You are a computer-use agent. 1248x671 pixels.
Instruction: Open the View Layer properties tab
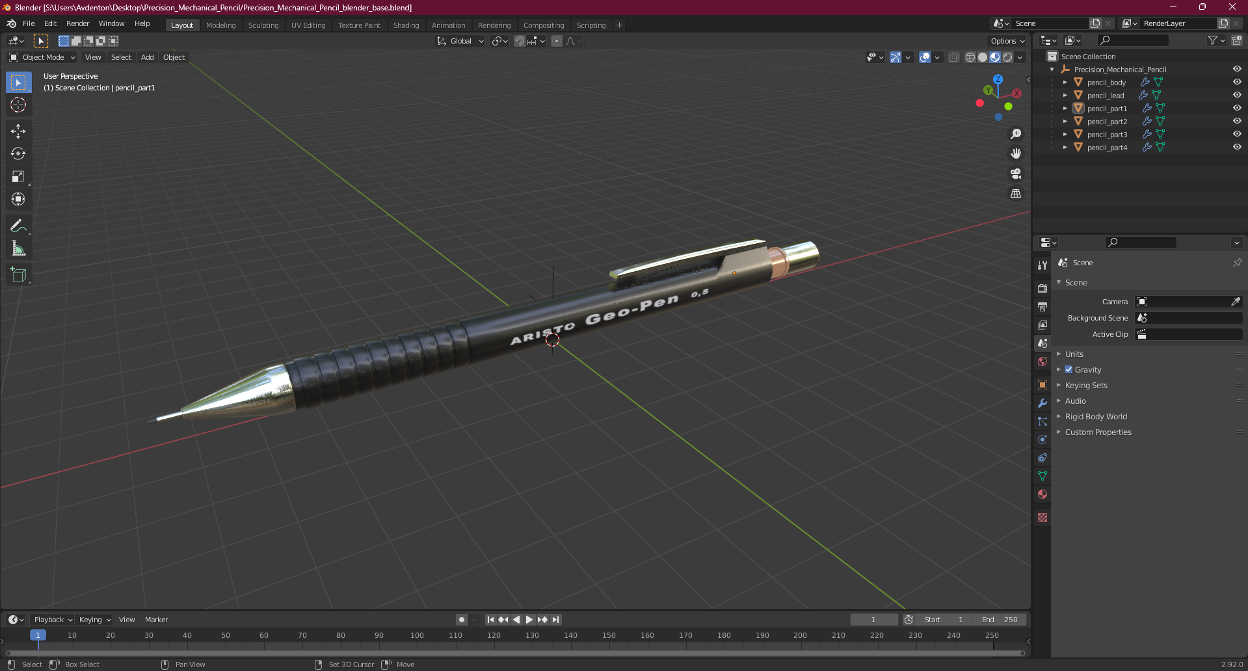click(1042, 324)
